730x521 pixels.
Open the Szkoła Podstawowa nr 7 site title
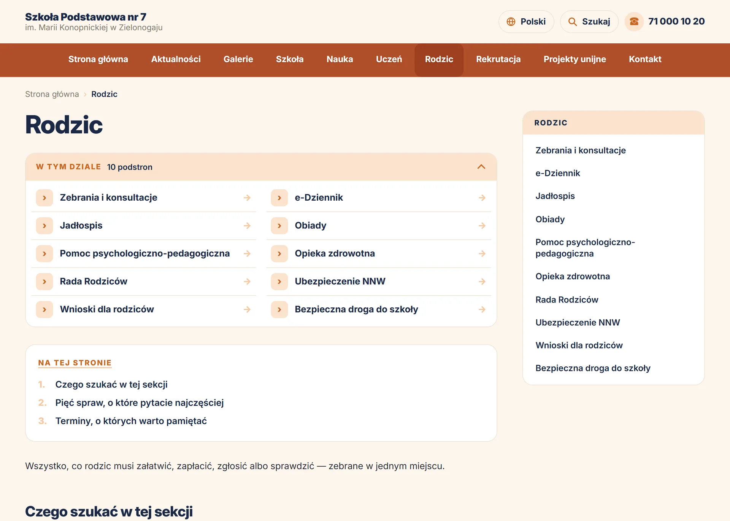coord(86,17)
